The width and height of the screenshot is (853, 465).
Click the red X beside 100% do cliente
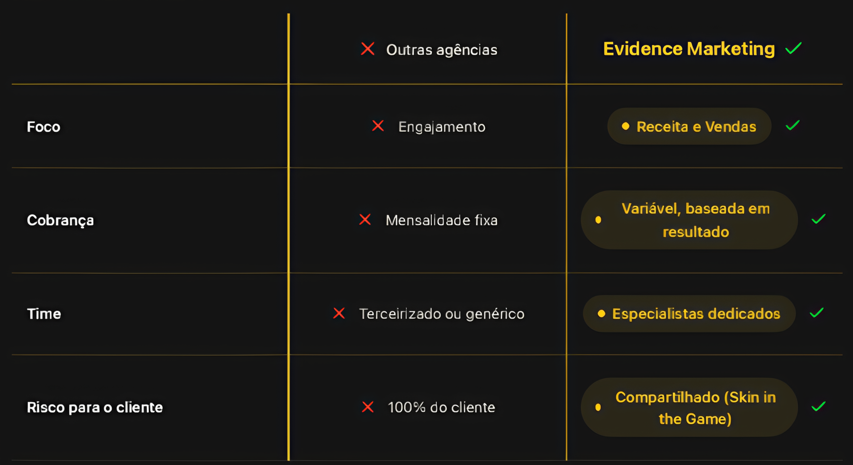[x=368, y=407]
